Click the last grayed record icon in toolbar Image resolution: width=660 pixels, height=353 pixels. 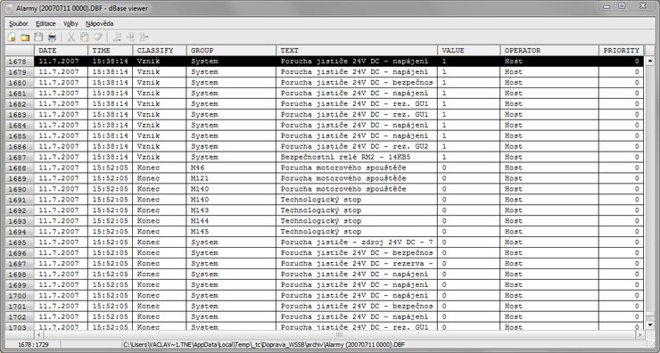[144, 37]
